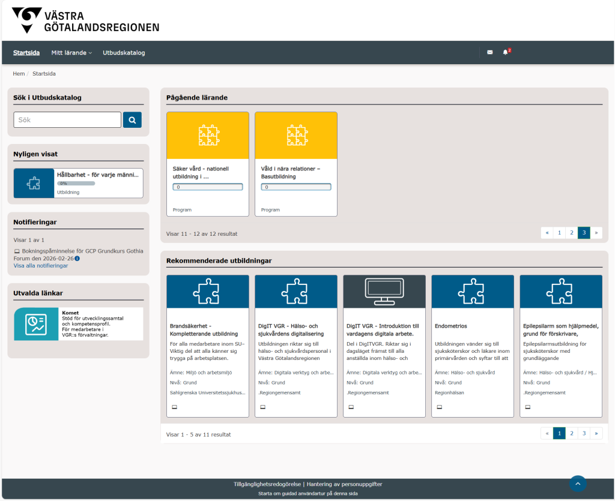Open DigIT VGR - Introduktion till vardagens title
The height and width of the screenshot is (501, 615).
pyautogui.click(x=383, y=330)
